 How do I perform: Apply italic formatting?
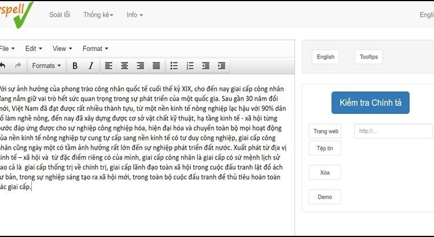click(x=90, y=66)
